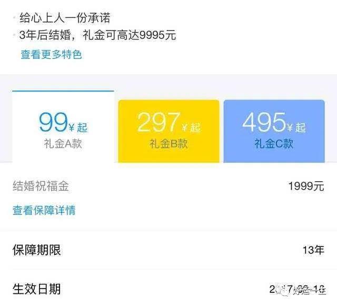
Task: Open the 查看保障详情 link
Action: (x=44, y=210)
